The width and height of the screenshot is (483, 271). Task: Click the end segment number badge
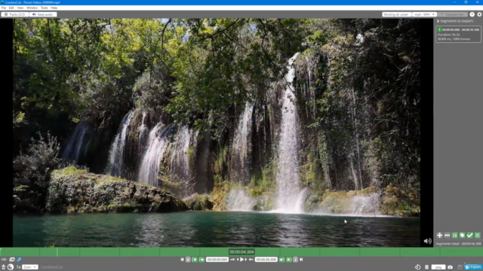pos(295,260)
